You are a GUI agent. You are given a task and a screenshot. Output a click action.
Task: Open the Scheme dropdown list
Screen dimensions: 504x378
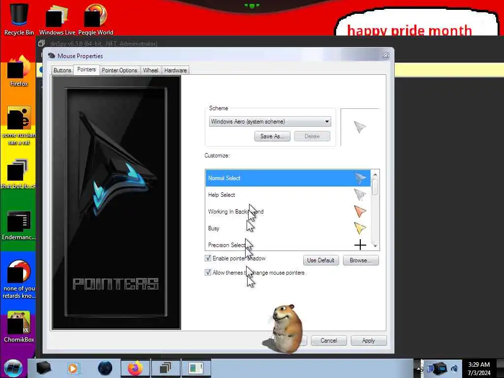click(x=270, y=122)
